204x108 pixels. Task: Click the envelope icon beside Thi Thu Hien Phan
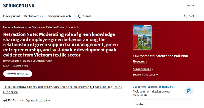[x=92, y=87]
